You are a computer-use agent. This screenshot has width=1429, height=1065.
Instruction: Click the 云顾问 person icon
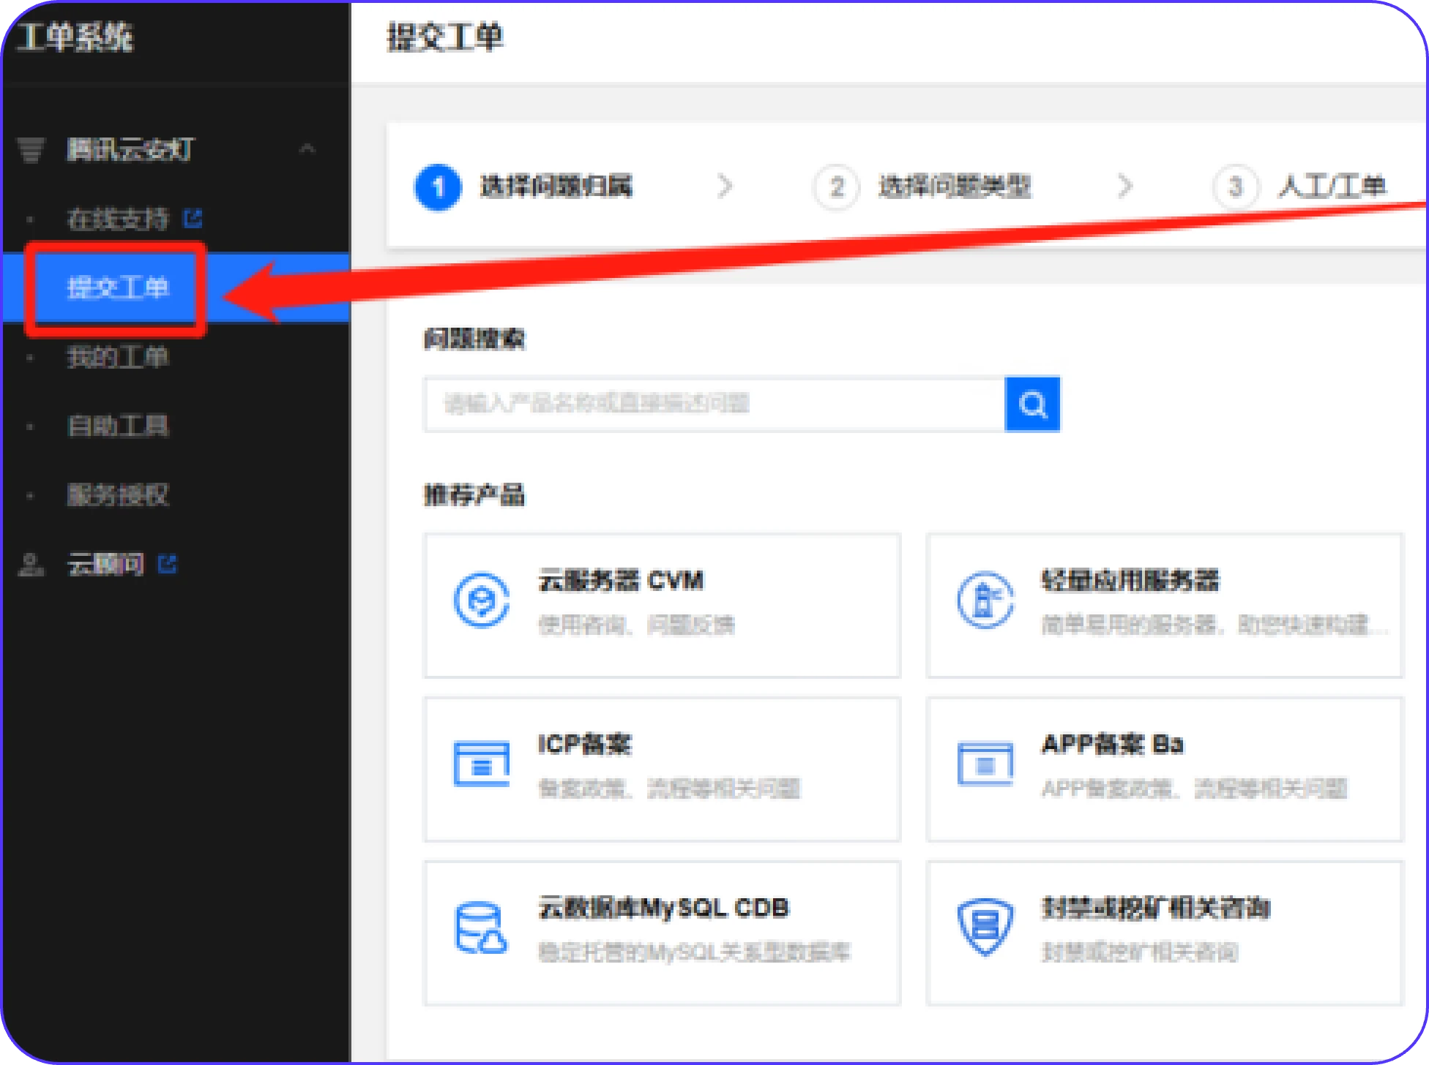click(31, 565)
